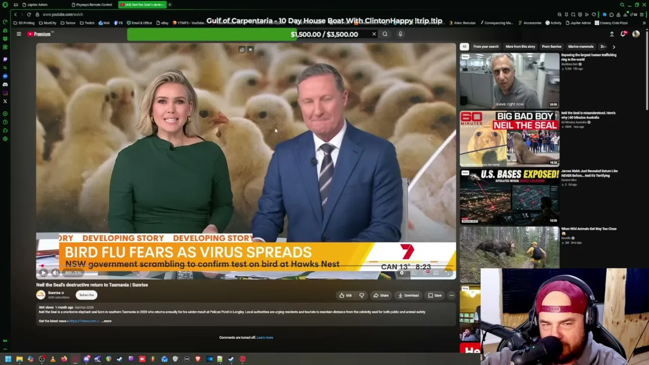Go to the YouTube Premium home logo
The width and height of the screenshot is (649, 365).
pyautogui.click(x=40, y=34)
